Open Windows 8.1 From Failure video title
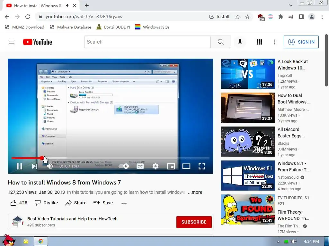329x246 pixels. point(293,167)
